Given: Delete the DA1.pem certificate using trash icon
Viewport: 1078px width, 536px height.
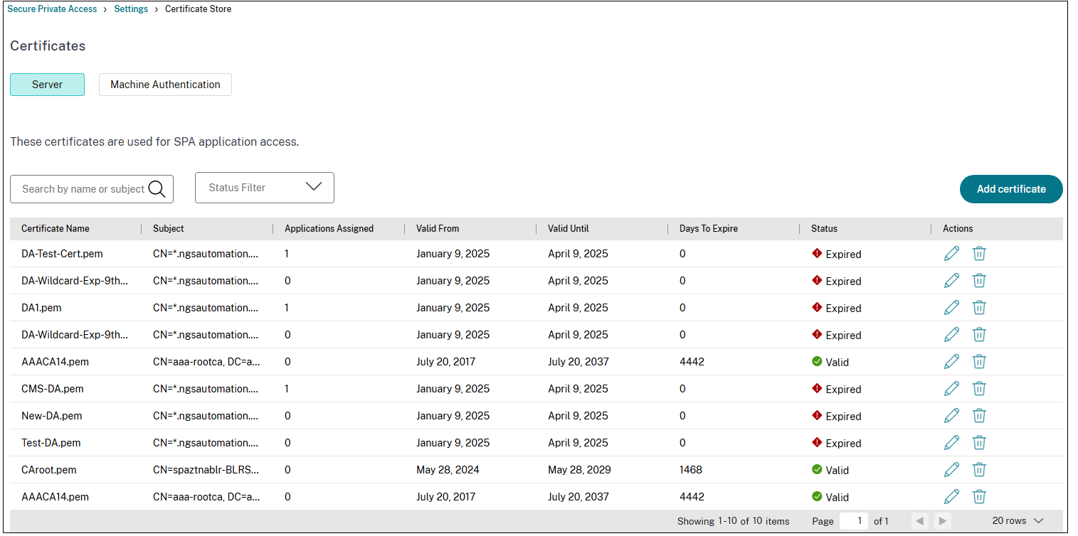Looking at the screenshot, I should tap(979, 307).
